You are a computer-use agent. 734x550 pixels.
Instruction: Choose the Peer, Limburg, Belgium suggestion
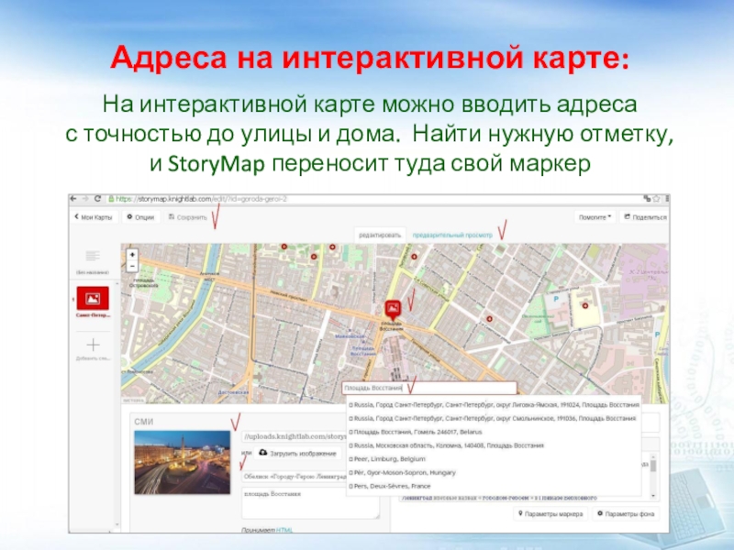pyautogui.click(x=494, y=459)
